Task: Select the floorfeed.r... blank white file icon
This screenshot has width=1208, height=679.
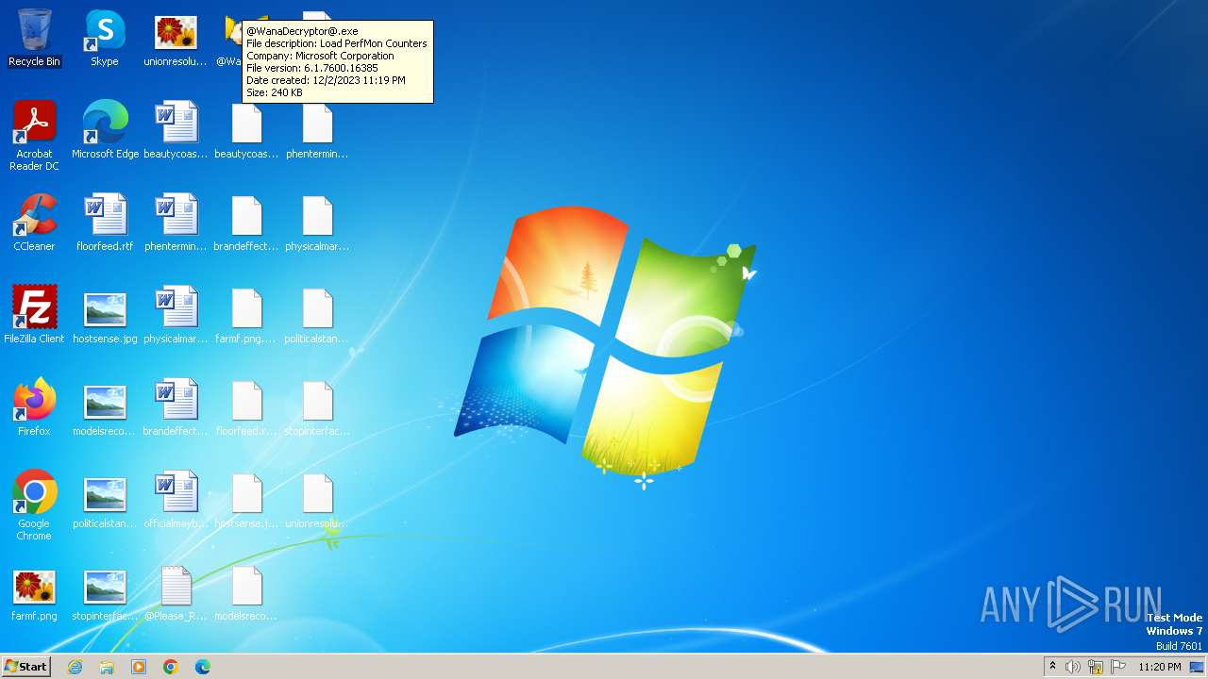Action: point(246,406)
